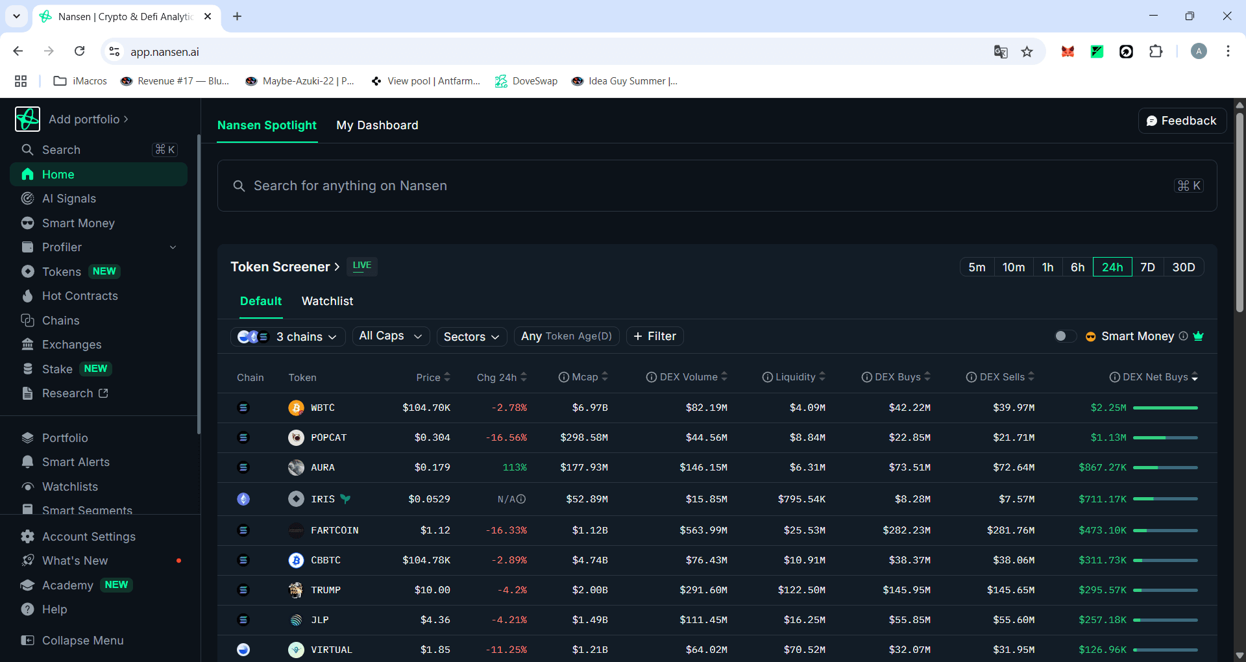The width and height of the screenshot is (1246, 662).
Task: Open Research external link
Action: [x=67, y=393]
